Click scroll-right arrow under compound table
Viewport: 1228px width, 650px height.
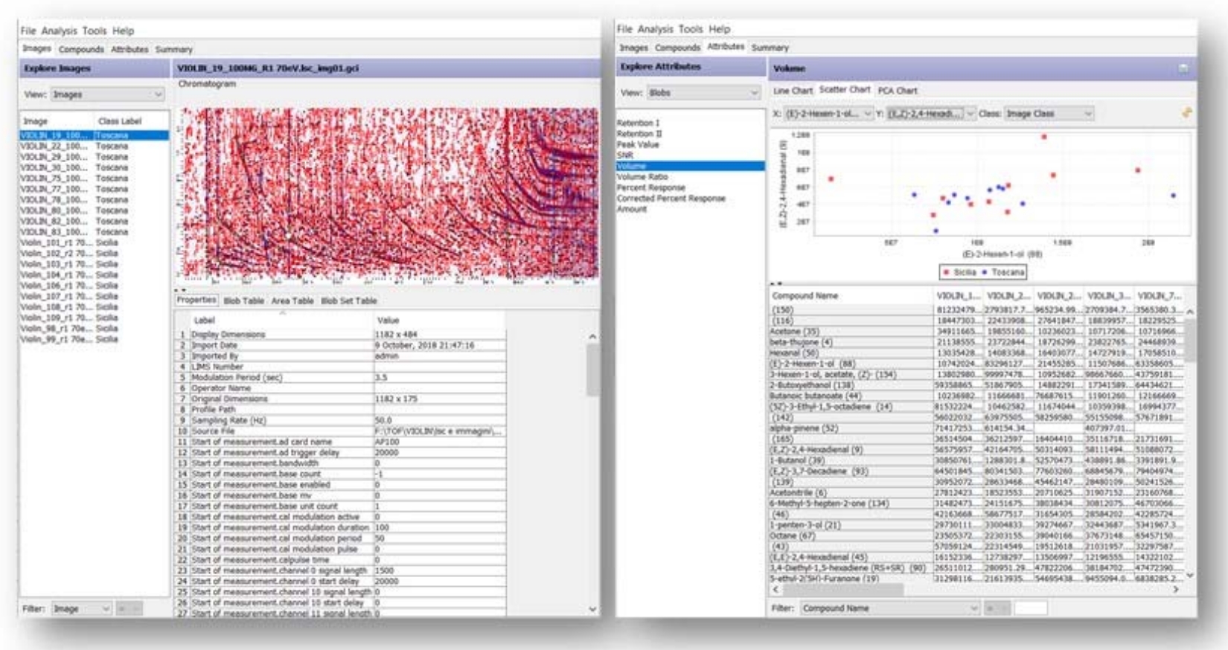[1176, 589]
